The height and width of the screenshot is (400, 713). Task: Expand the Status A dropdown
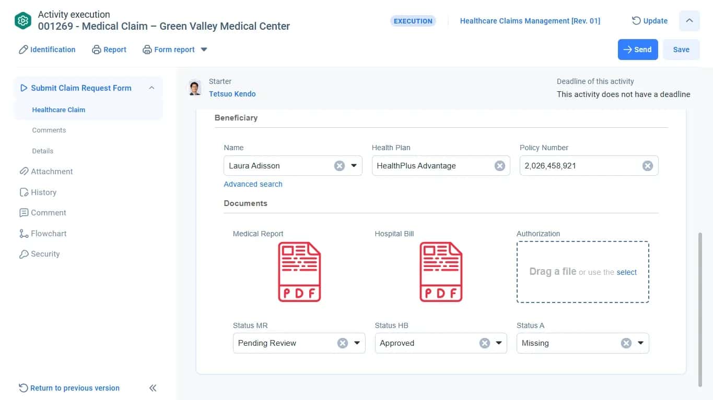pos(640,343)
